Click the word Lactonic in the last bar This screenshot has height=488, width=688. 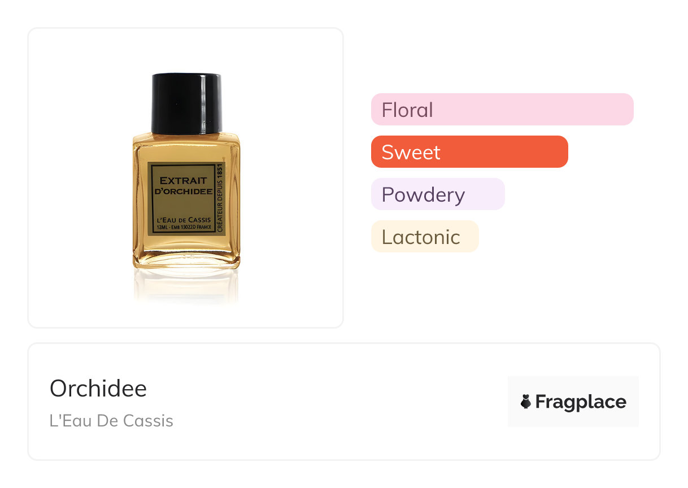(x=421, y=237)
